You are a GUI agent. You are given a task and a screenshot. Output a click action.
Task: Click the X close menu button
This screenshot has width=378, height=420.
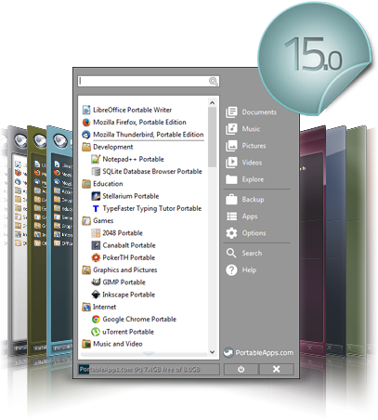pos(277,369)
